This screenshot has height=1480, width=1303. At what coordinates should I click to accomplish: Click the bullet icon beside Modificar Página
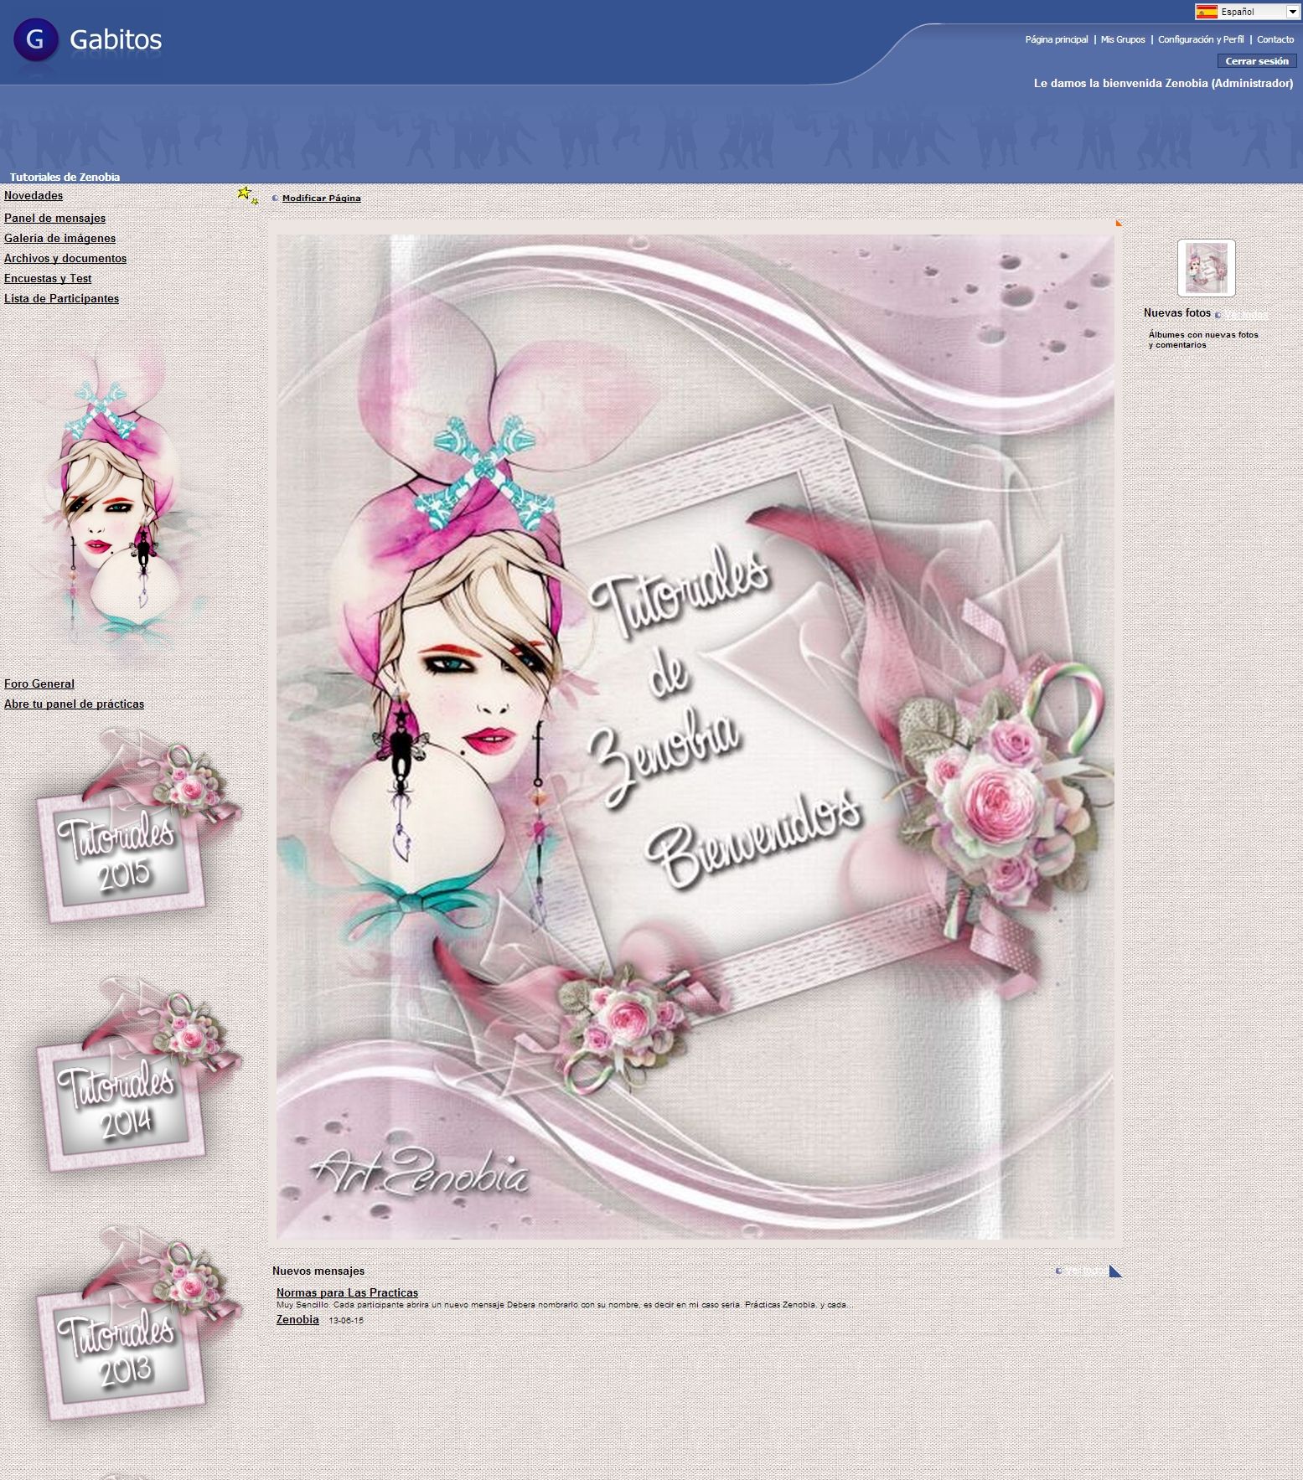tap(275, 199)
